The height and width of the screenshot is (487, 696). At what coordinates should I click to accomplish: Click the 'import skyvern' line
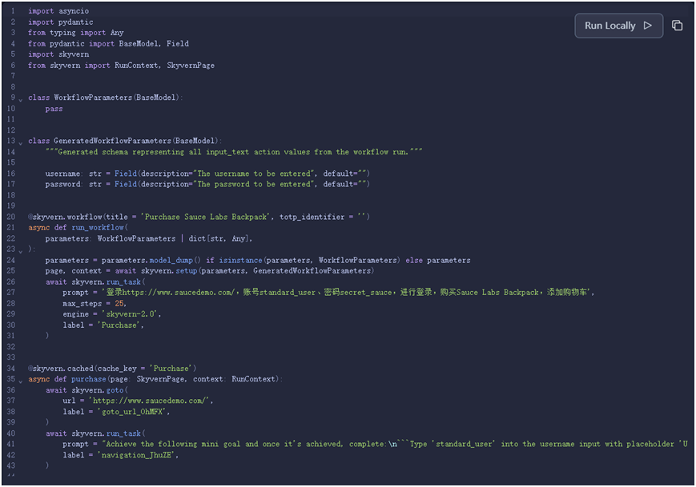[58, 54]
